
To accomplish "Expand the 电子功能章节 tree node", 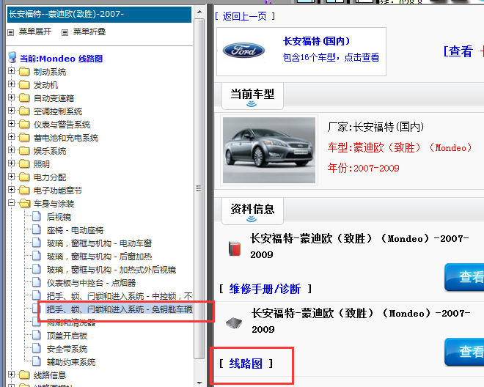I will 12,190.
